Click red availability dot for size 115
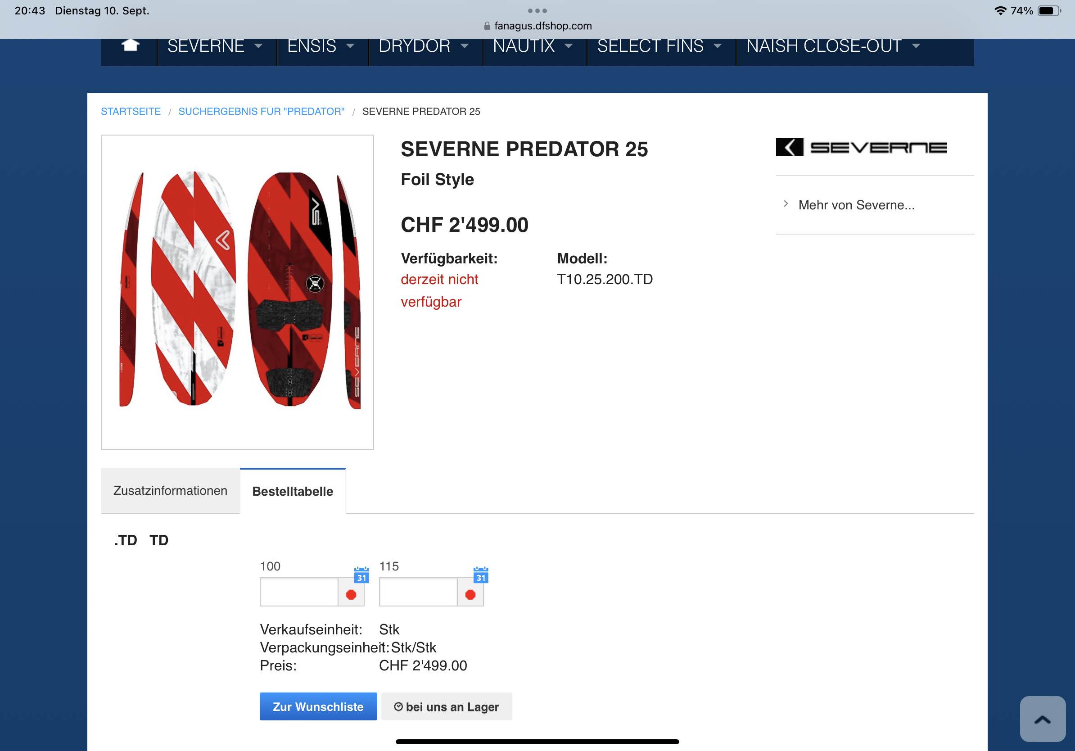Viewport: 1075px width, 751px height. [470, 594]
